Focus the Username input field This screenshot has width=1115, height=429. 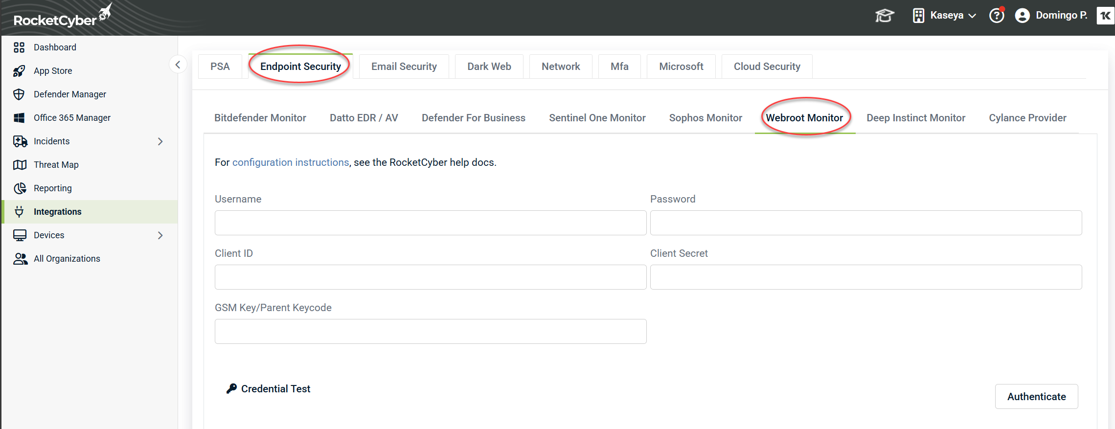431,223
